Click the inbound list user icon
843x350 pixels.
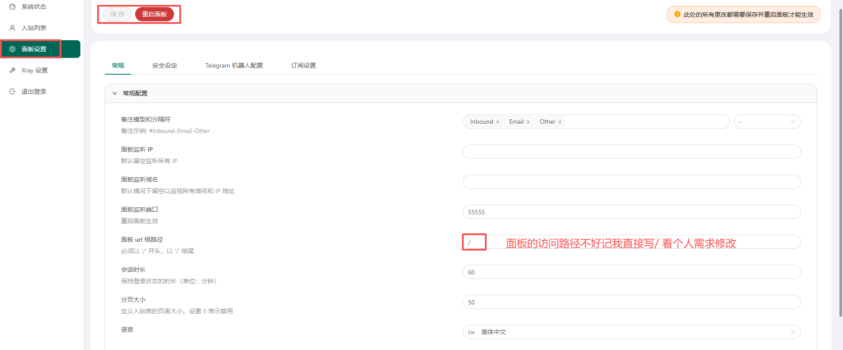[x=12, y=28]
